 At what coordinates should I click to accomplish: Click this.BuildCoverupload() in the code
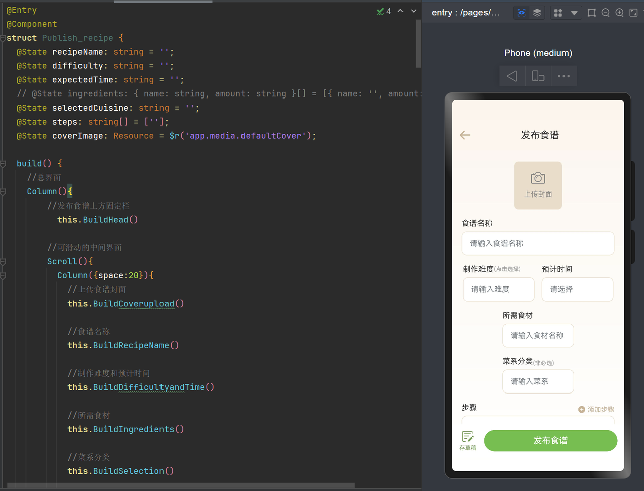(x=126, y=304)
